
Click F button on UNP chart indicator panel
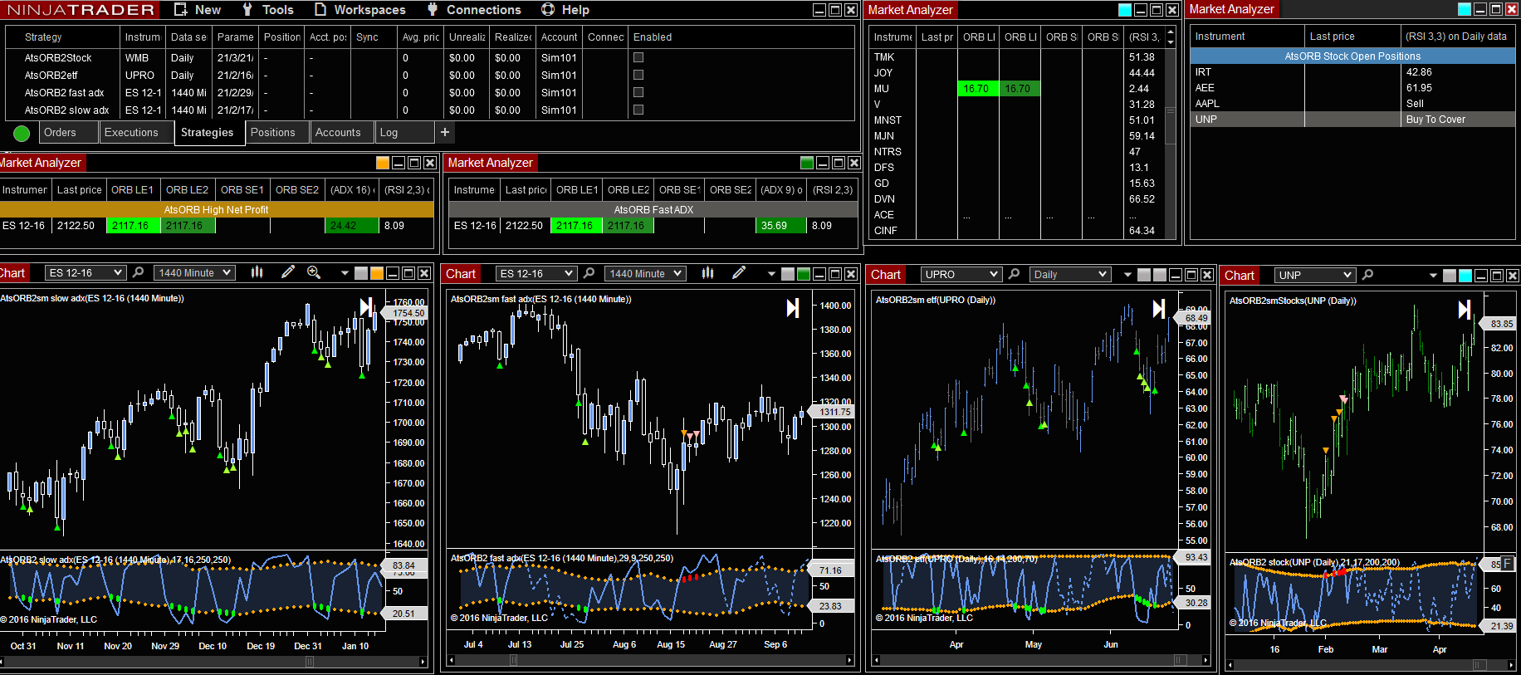1508,563
